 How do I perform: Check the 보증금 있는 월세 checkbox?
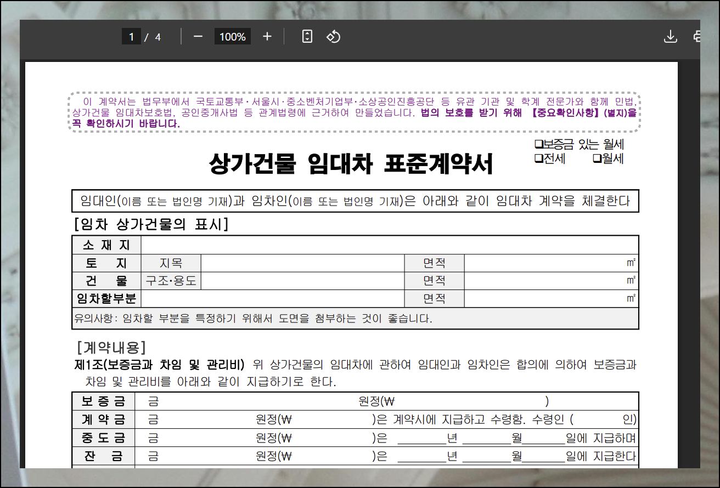coord(538,145)
